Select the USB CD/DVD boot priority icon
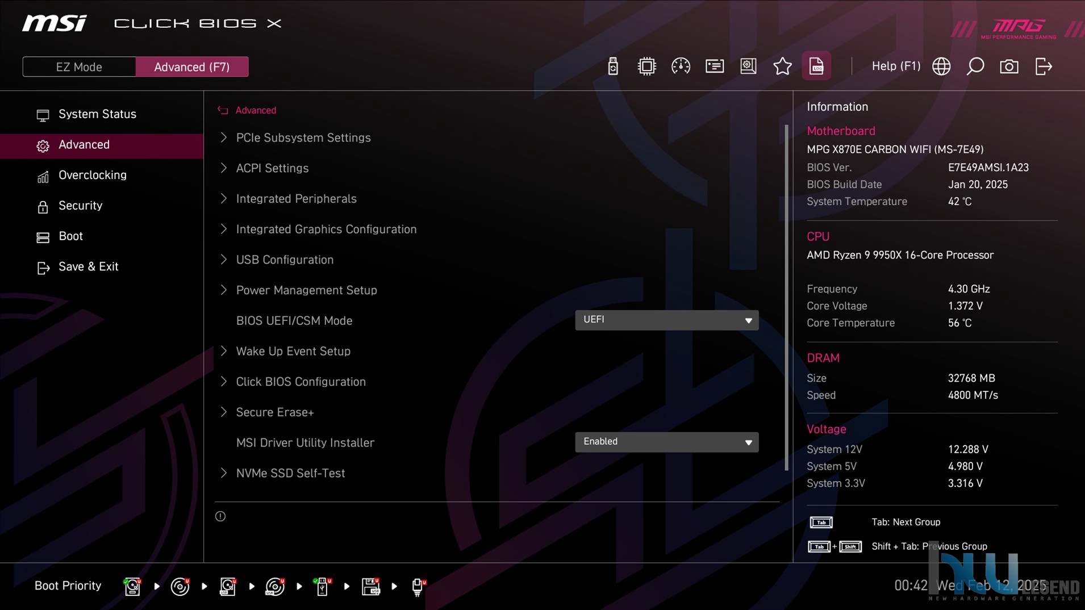Screen dimensions: 1085x610 pos(275,586)
